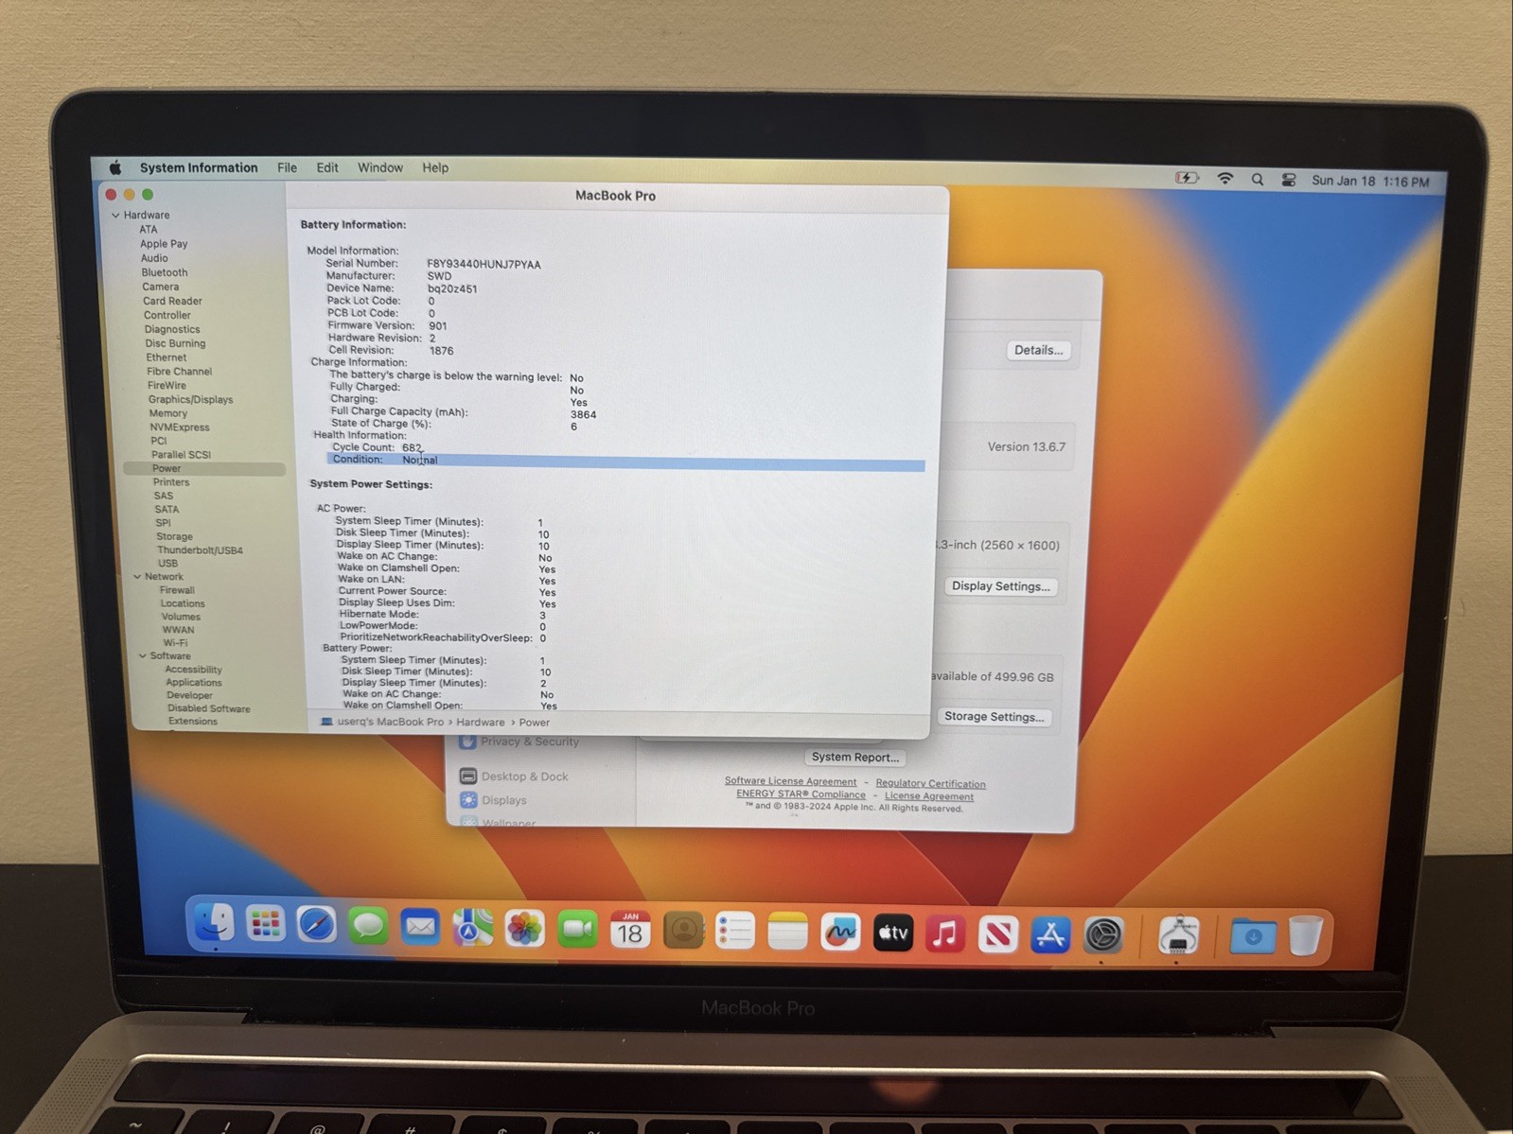1513x1134 pixels.
Task: Select Displays in System Settings sidebar
Action: tap(503, 800)
